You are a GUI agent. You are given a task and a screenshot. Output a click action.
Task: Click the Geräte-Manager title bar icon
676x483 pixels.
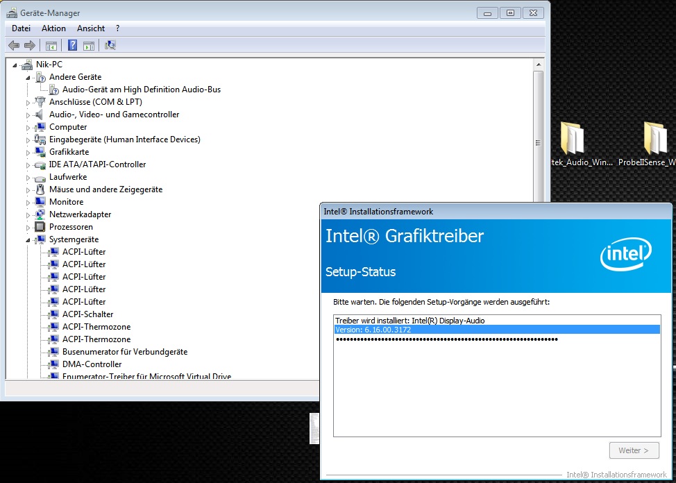point(12,13)
